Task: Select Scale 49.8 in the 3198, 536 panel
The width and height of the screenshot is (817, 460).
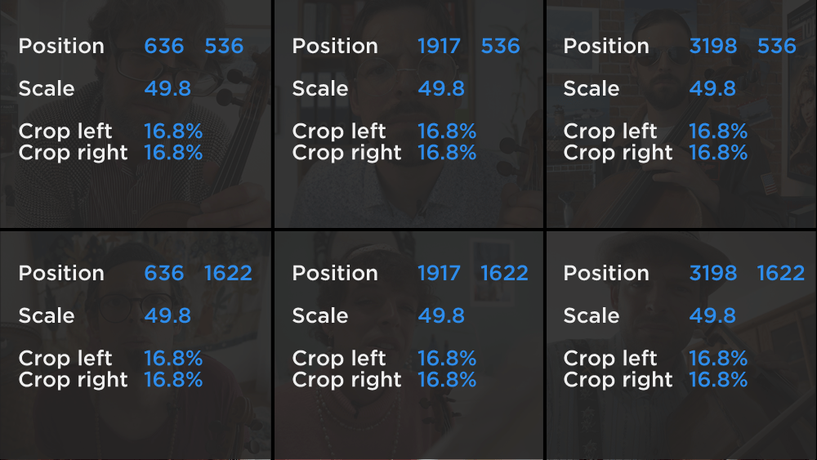Action: coord(712,89)
